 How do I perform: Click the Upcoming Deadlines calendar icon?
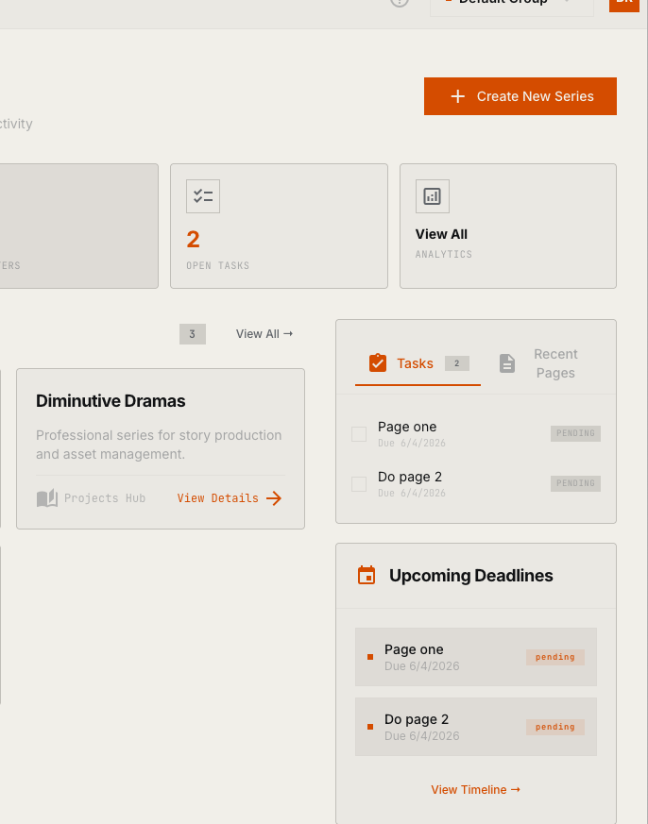367,576
